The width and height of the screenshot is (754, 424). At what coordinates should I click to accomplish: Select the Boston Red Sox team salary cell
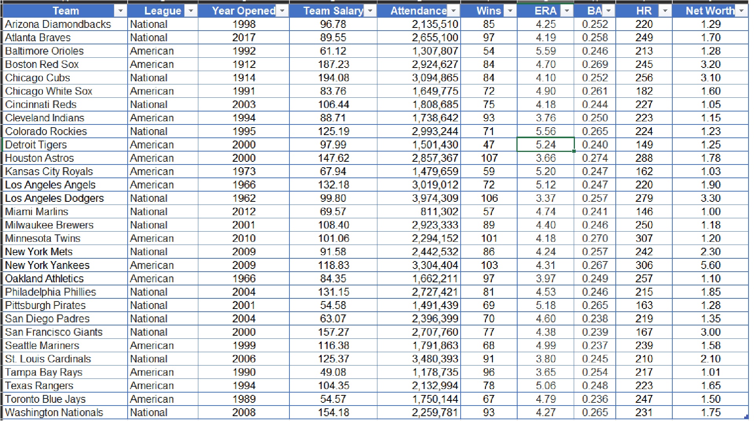click(333, 64)
